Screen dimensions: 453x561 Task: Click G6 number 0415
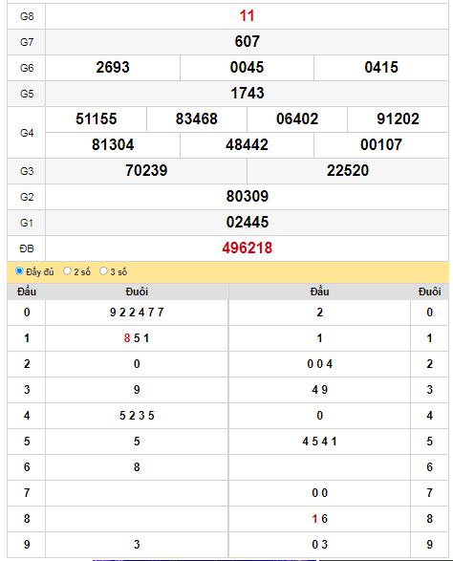(x=381, y=68)
